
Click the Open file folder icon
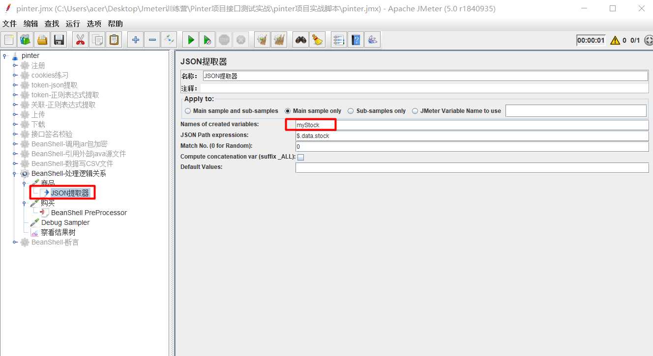pos(42,40)
